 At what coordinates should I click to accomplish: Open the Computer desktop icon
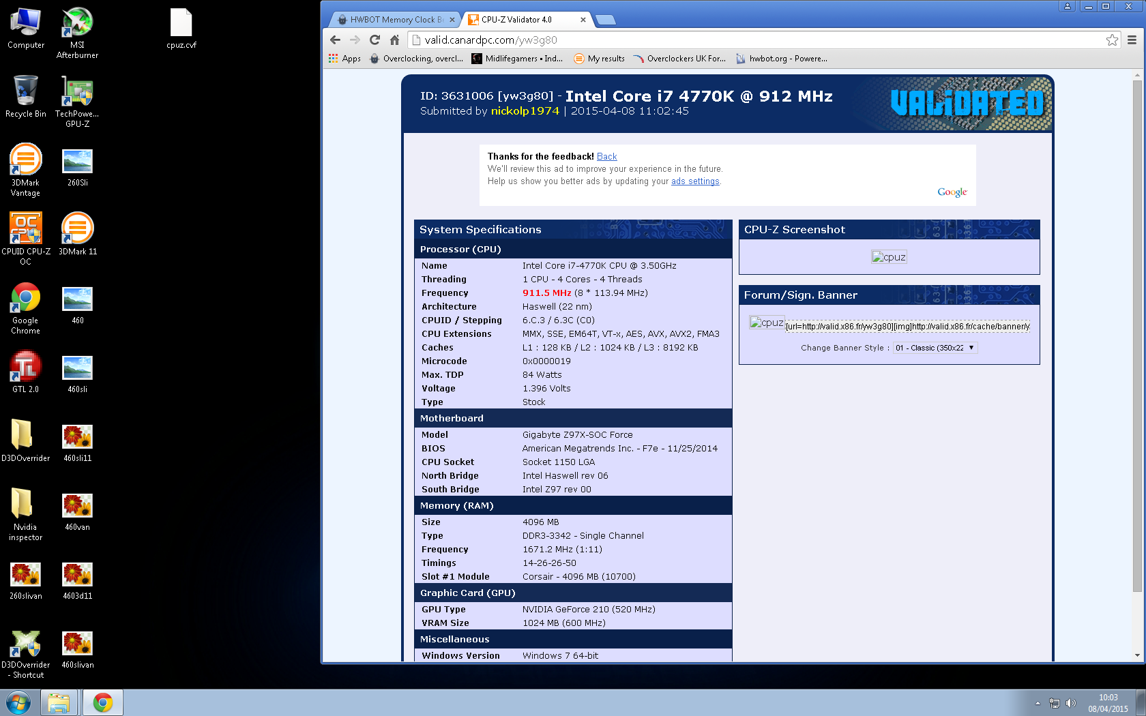[x=26, y=29]
